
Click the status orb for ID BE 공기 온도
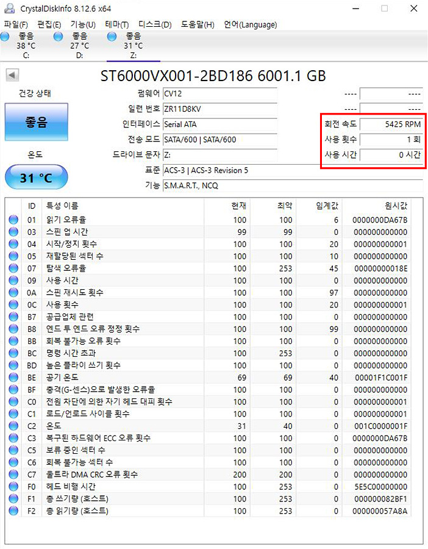tap(13, 378)
